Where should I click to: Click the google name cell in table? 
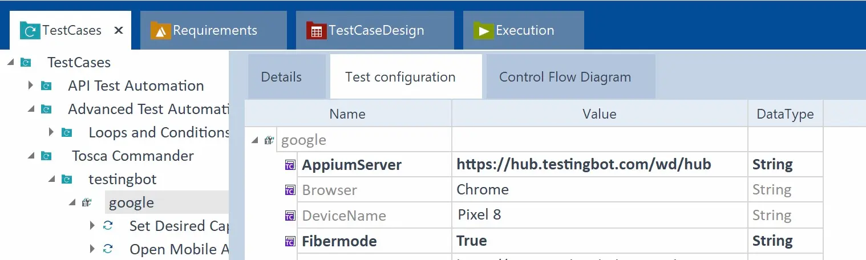(364, 140)
